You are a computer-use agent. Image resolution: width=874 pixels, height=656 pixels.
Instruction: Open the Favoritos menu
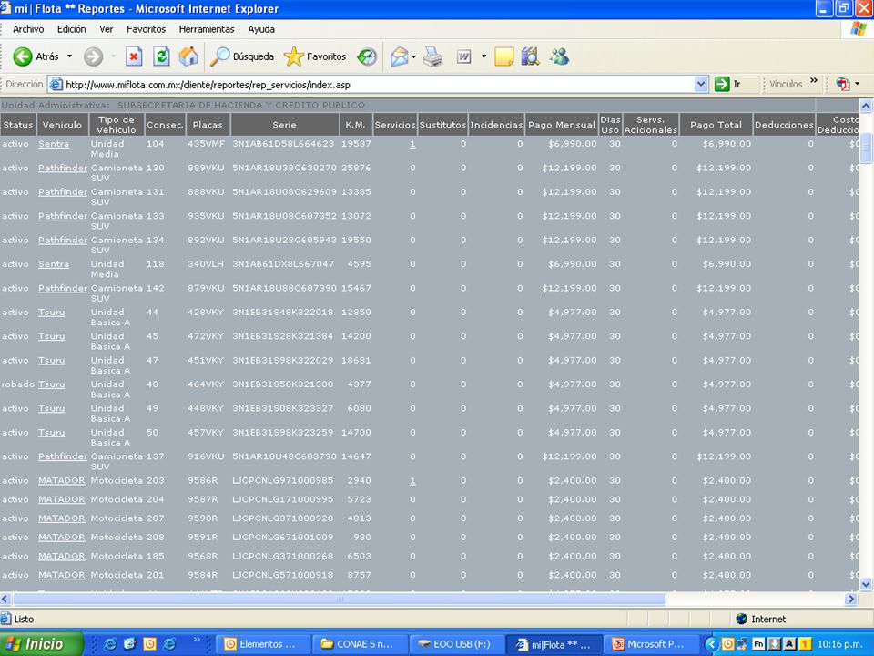pos(146,29)
